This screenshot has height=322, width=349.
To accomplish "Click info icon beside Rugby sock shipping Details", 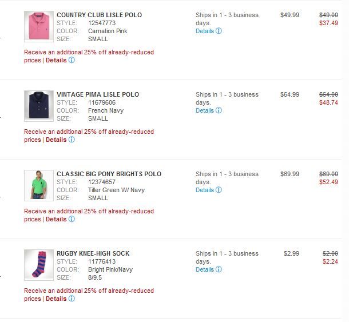I will click(x=219, y=269).
